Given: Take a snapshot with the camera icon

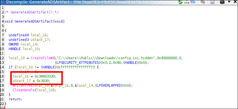Looking at the screenshot, I should pos(222,2).
